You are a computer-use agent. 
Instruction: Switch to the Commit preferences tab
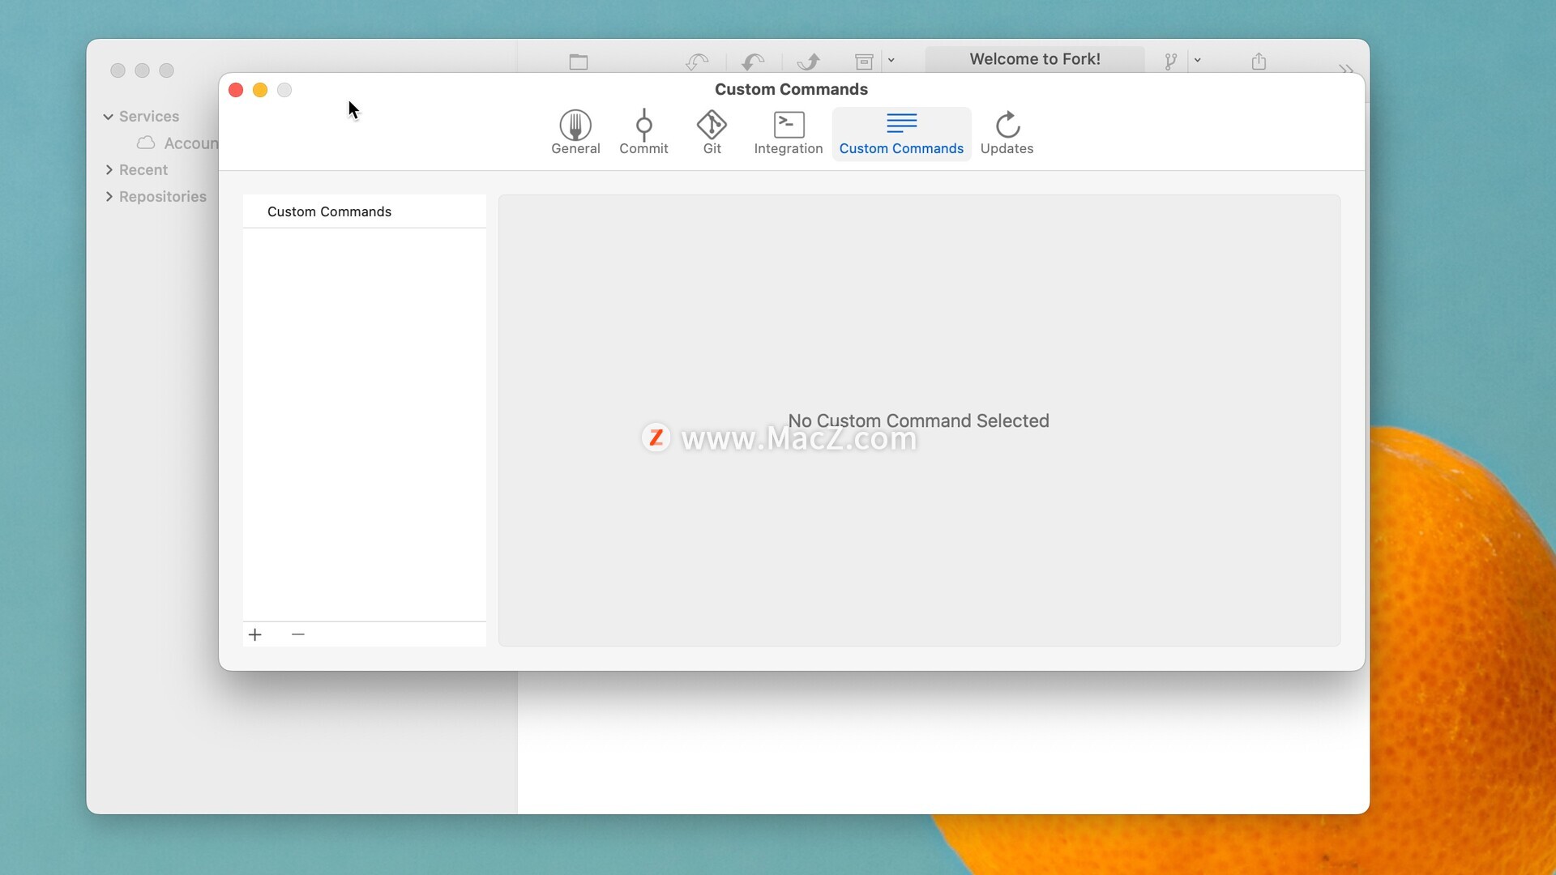643,133
